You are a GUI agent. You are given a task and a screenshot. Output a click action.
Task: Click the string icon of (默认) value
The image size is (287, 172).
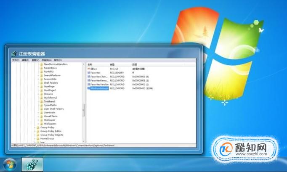tap(89, 69)
